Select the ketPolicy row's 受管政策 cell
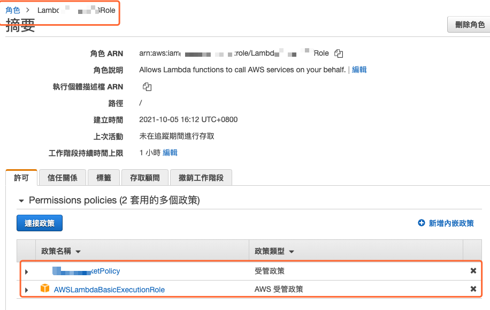 click(x=270, y=271)
